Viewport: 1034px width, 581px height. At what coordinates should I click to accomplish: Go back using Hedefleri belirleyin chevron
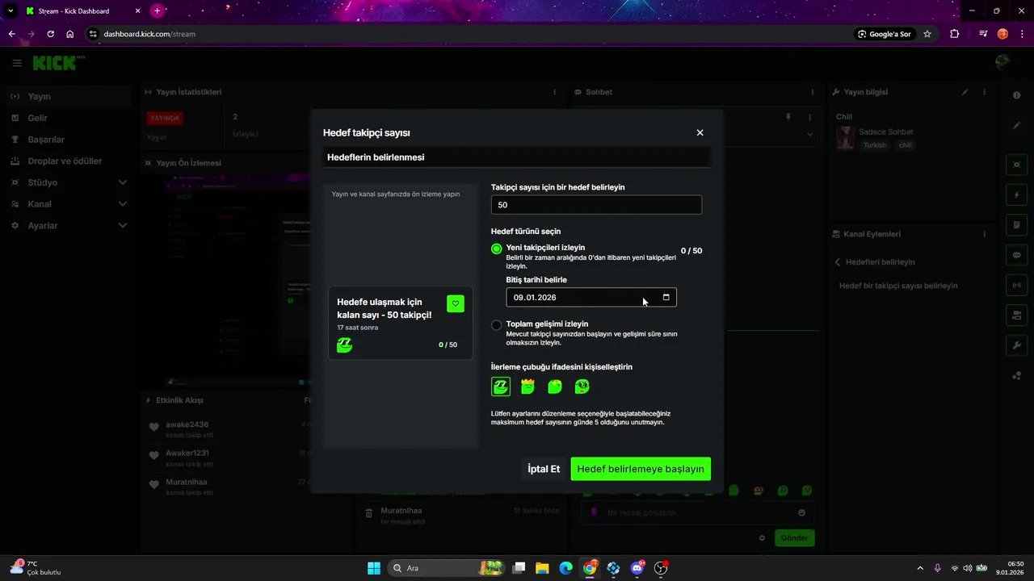(x=838, y=262)
